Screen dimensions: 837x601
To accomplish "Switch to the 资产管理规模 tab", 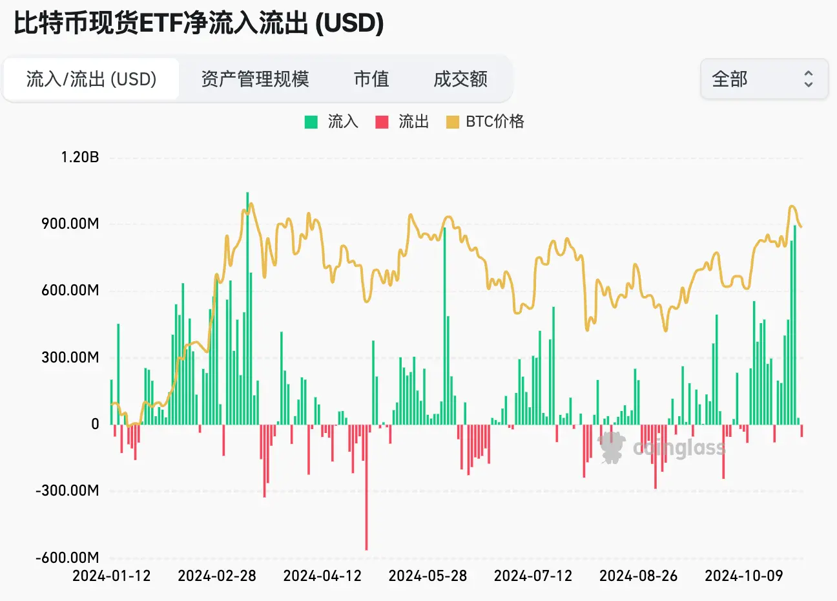I will [x=255, y=79].
